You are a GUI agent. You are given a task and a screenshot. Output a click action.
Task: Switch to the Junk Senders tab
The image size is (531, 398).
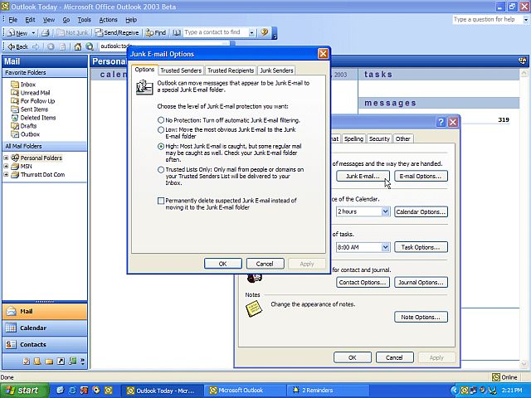[276, 70]
